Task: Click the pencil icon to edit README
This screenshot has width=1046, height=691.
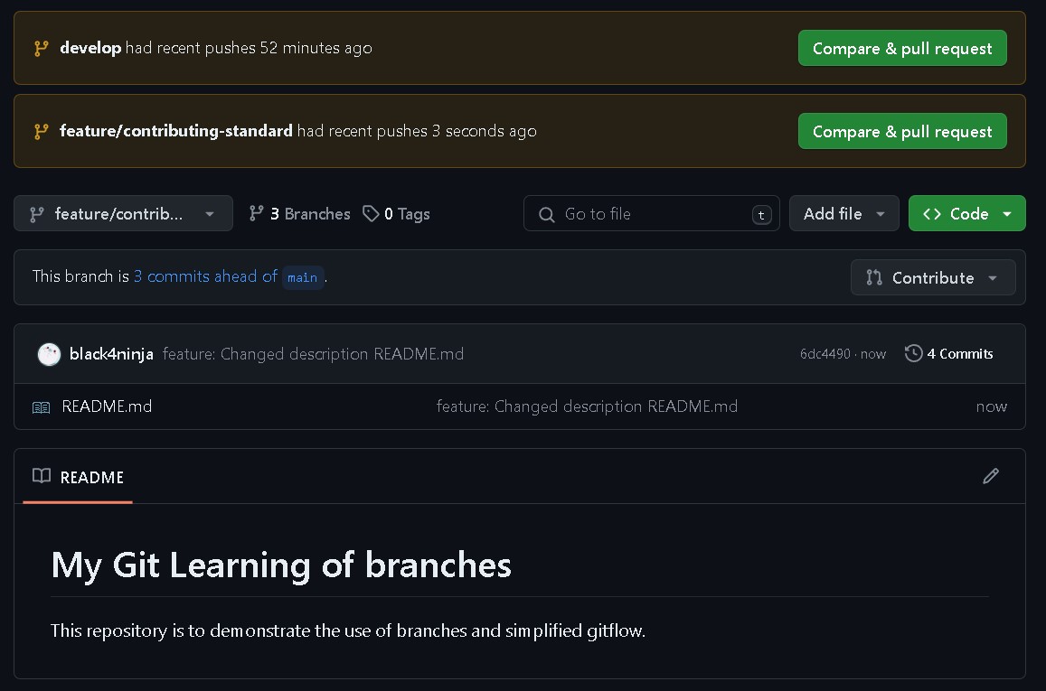Action: click(x=991, y=476)
